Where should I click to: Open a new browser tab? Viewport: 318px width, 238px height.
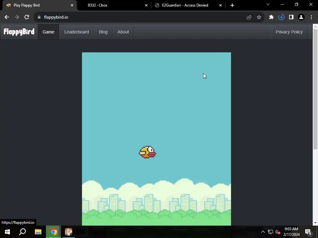click(x=232, y=5)
